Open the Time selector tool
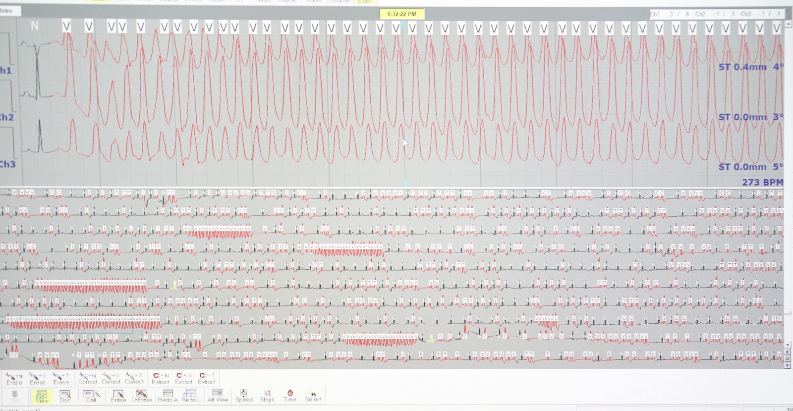This screenshot has height=411, width=793. 290,396
